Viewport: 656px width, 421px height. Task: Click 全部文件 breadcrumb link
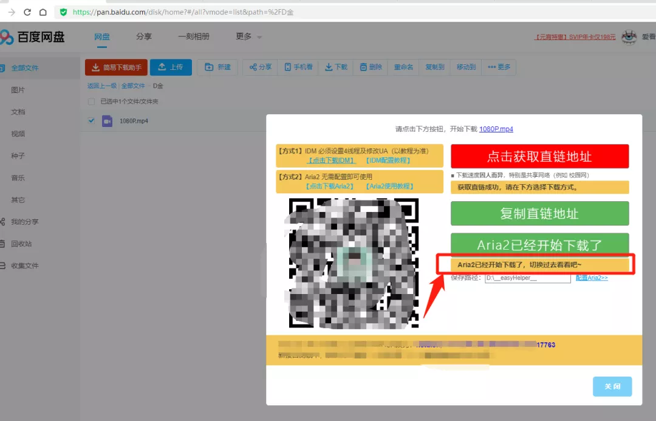(133, 86)
